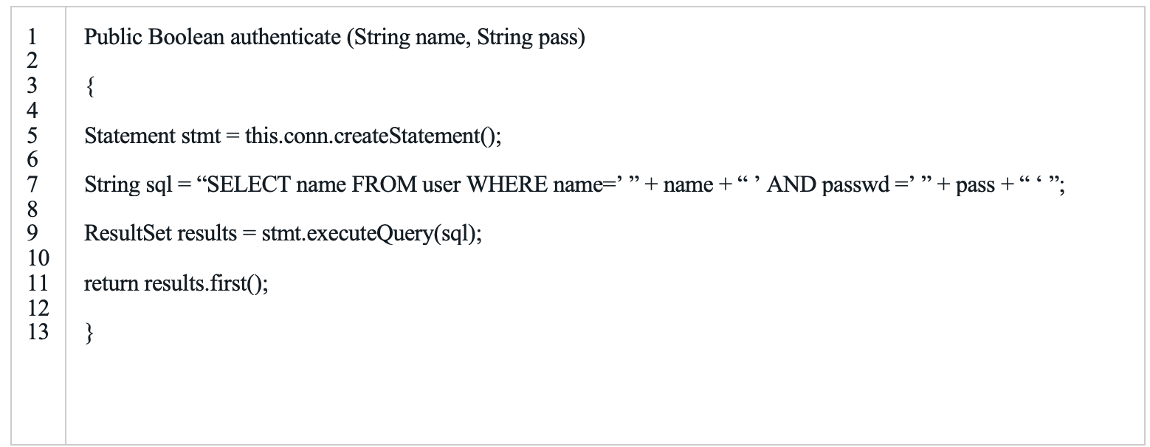Click line number 13 in the gutter

pyautogui.click(x=38, y=332)
